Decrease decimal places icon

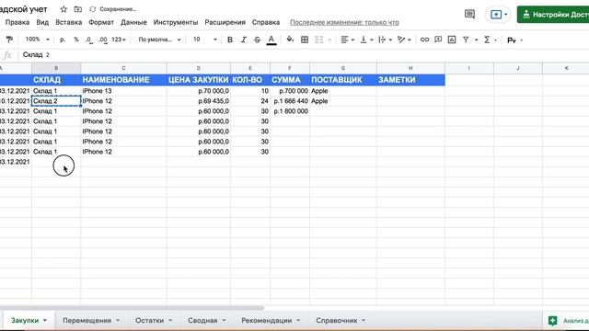click(x=89, y=40)
